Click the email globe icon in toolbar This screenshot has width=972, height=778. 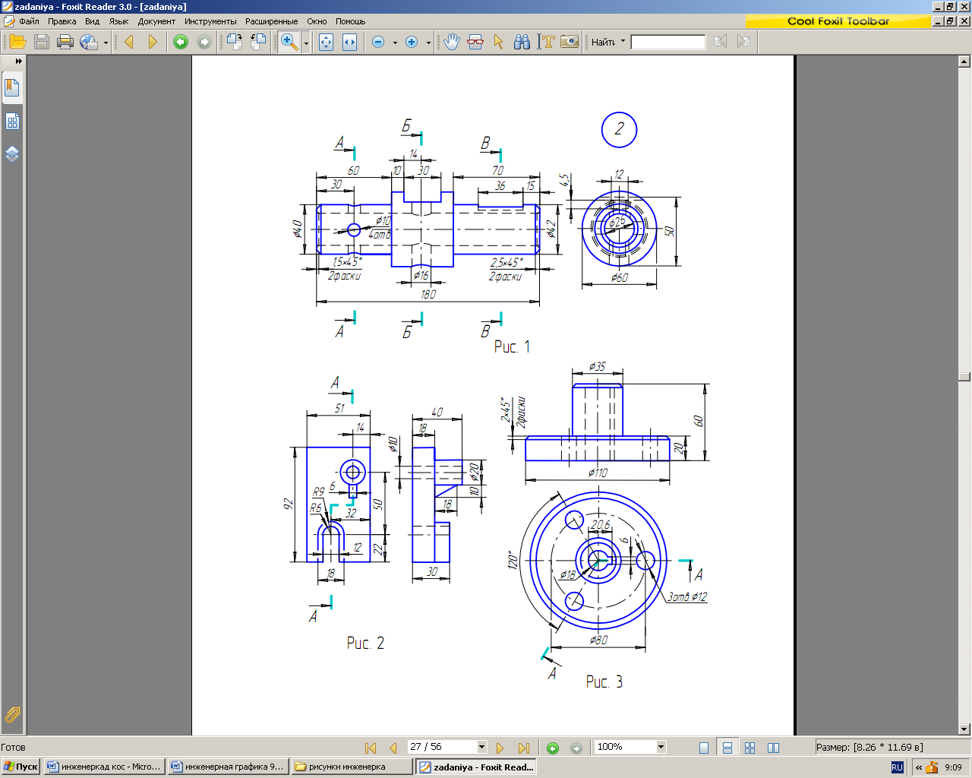[89, 42]
